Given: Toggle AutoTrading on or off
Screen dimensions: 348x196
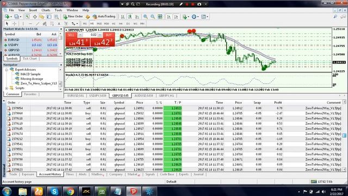Looking at the screenshot, I should (x=104, y=17).
